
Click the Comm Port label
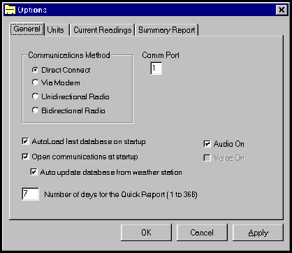click(161, 55)
